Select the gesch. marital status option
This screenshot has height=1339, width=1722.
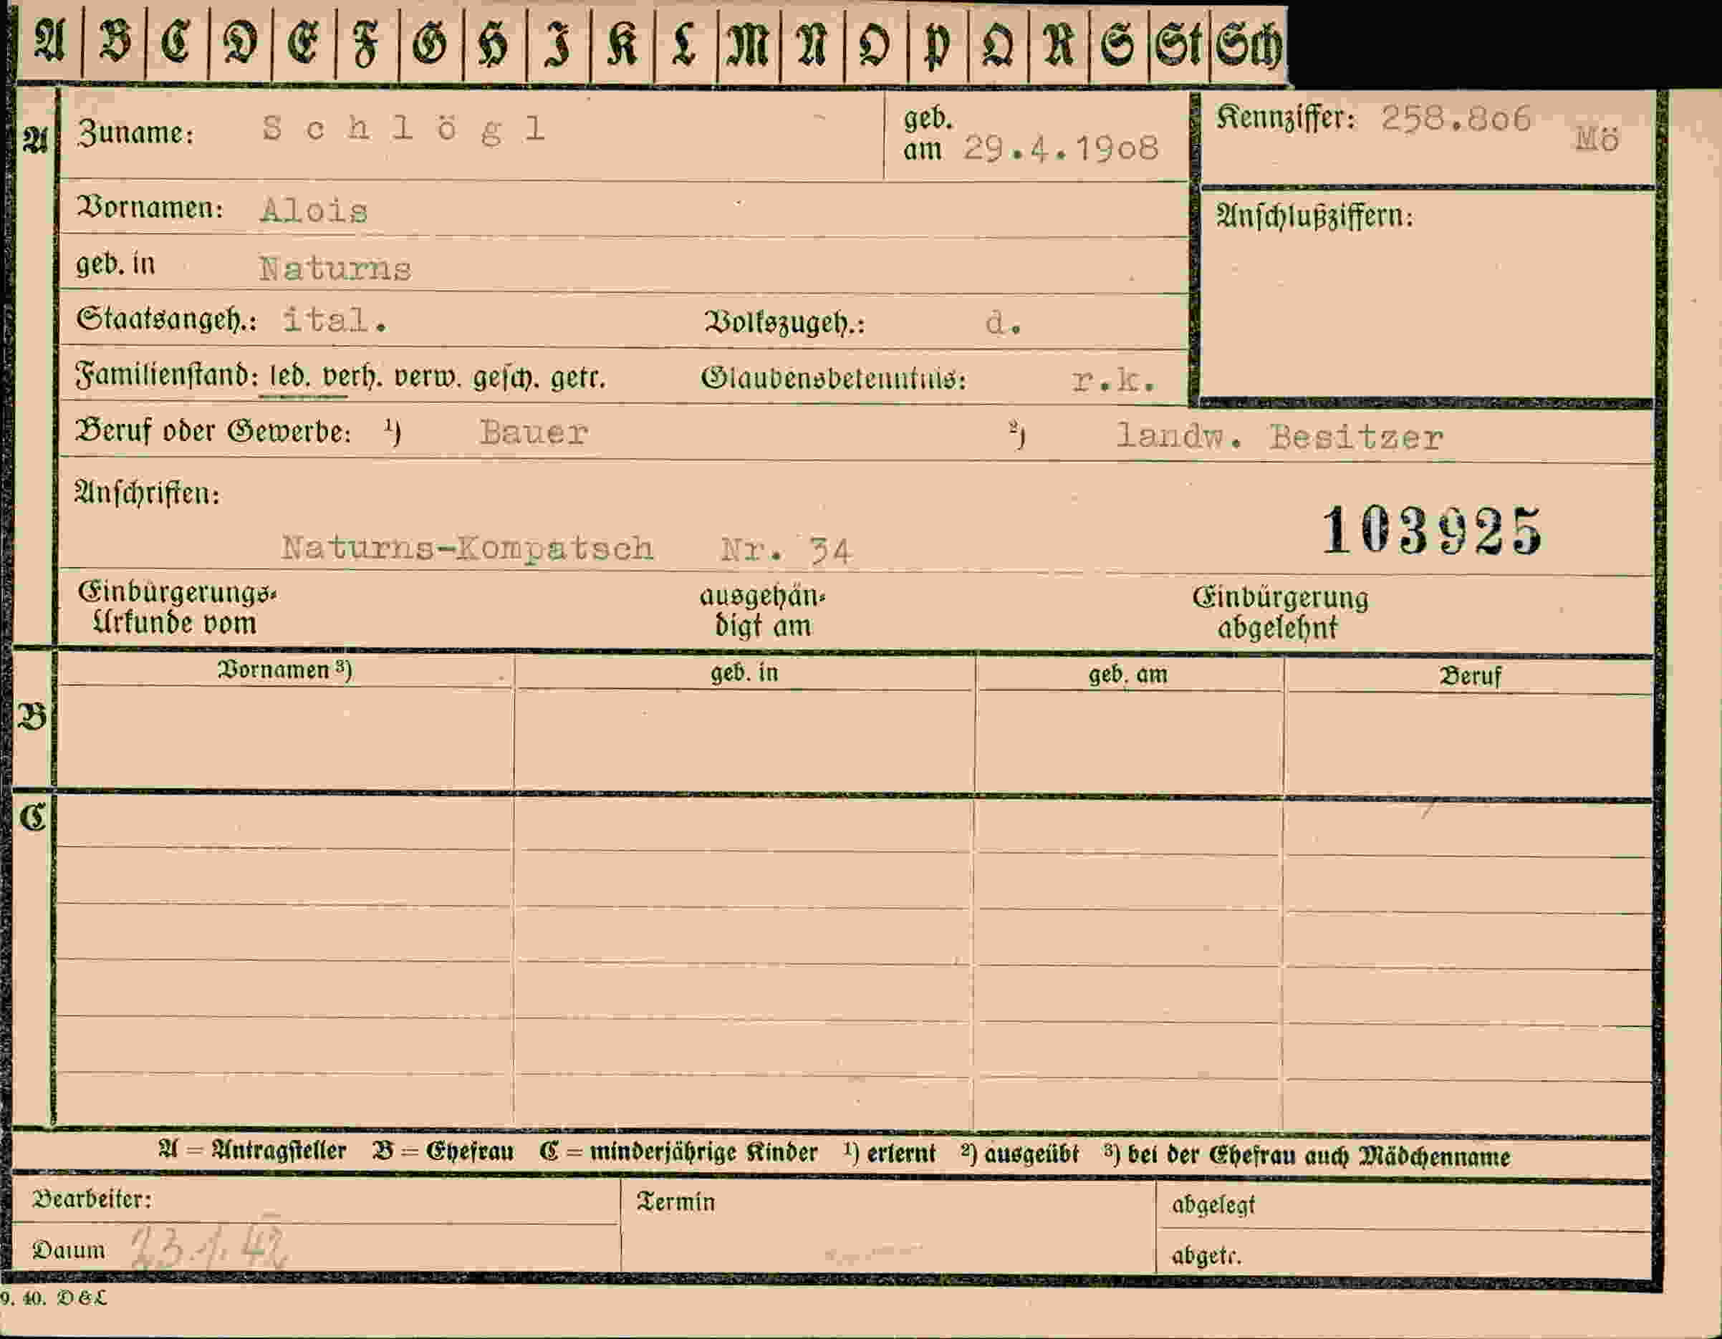point(506,378)
